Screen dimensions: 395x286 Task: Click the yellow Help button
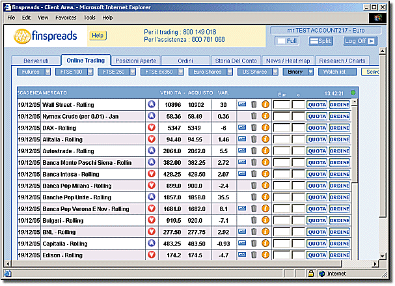pyautogui.click(x=98, y=35)
